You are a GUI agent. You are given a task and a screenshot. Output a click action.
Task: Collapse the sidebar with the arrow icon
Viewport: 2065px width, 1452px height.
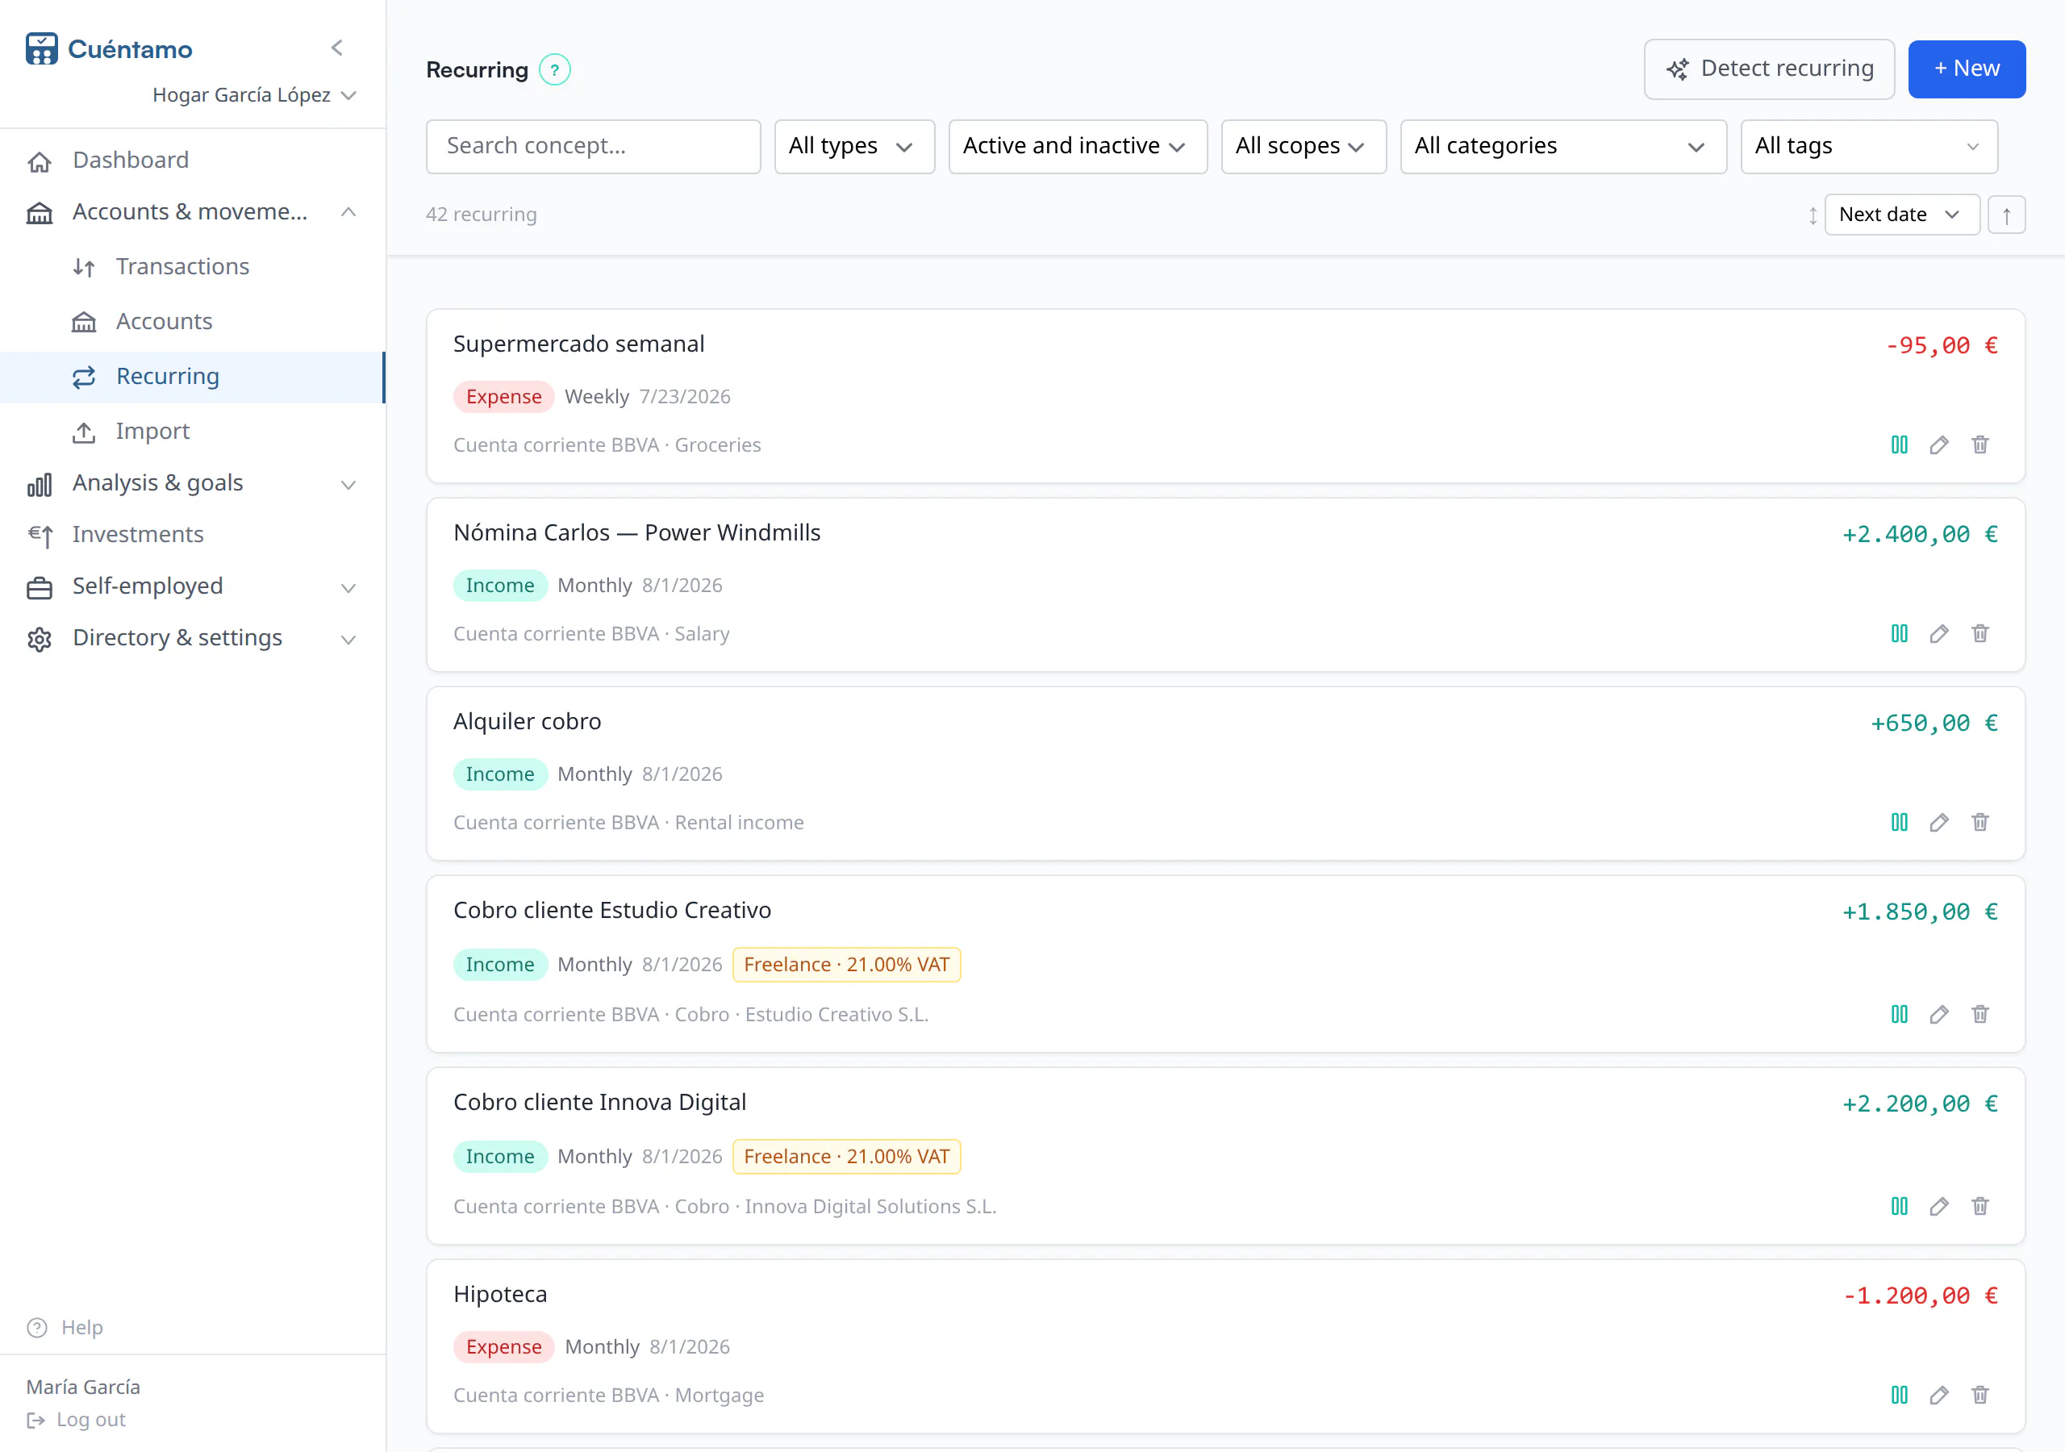pos(337,48)
